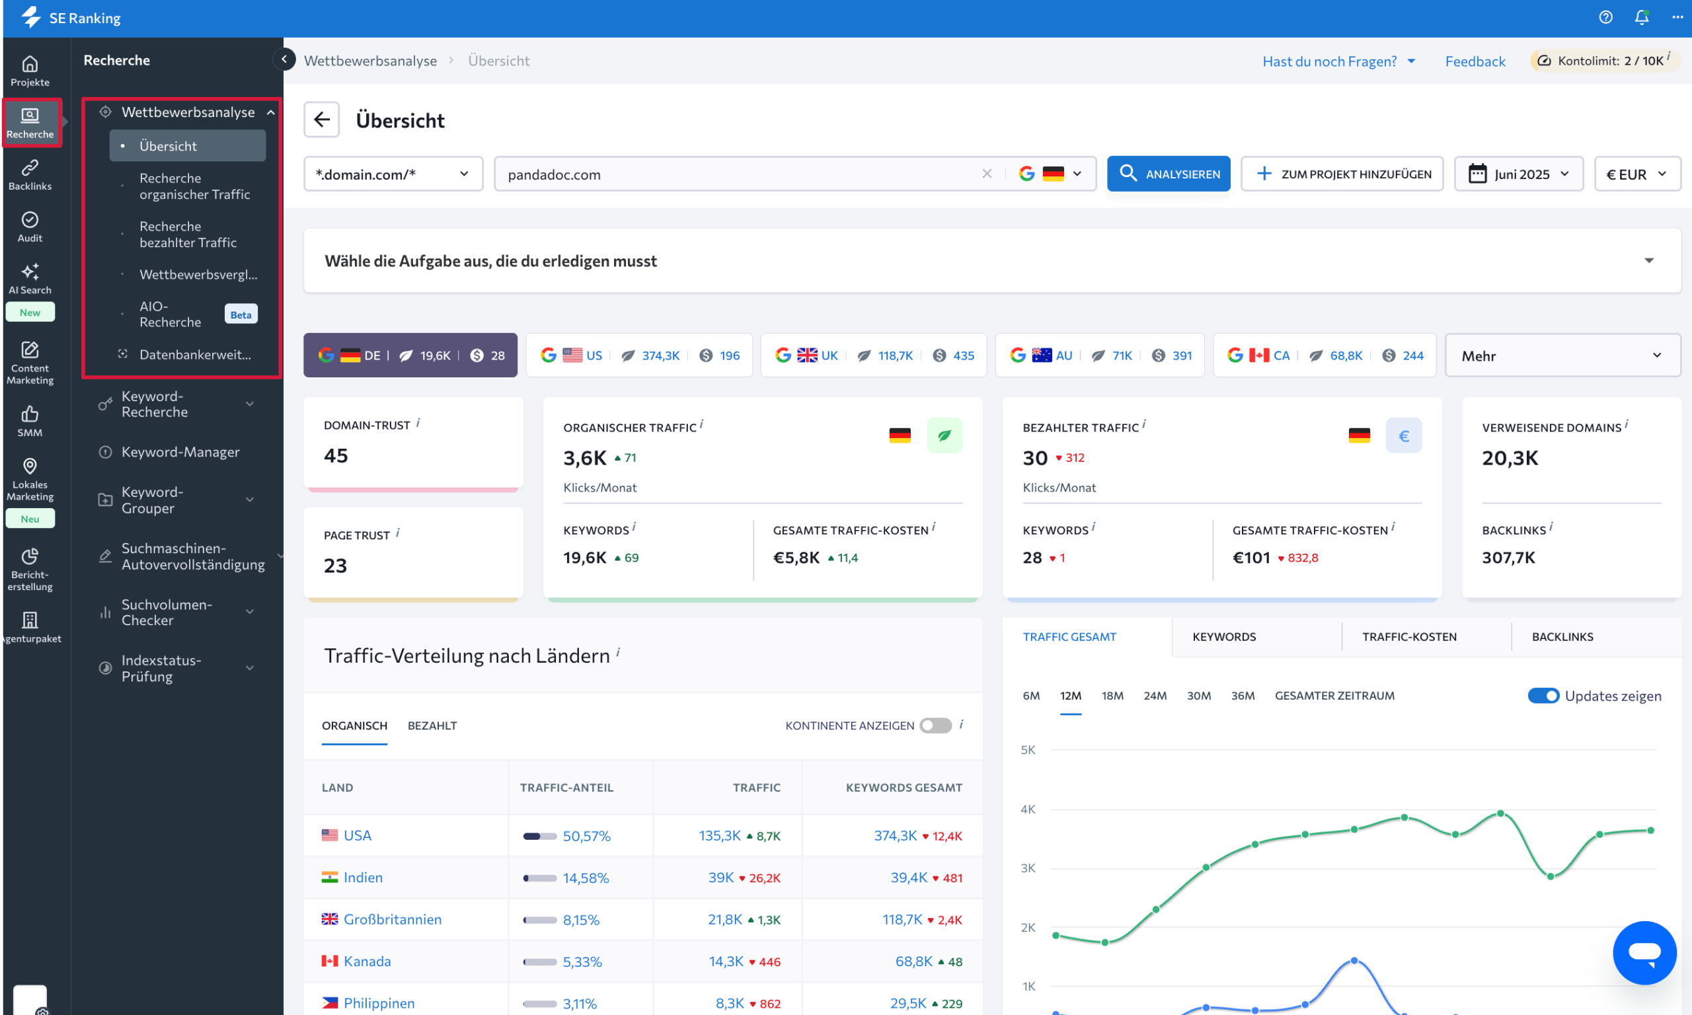Collapse the Wettbewerbsanalyse menu group

click(x=271, y=112)
